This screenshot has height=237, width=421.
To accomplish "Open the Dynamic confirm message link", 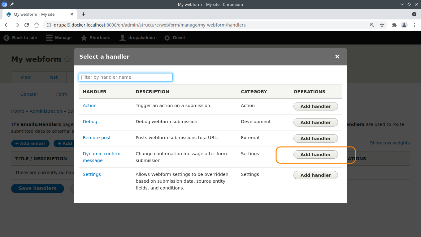I will 102,157.
